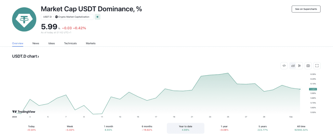This screenshot has width=333, height=140.
Task: Select the All time range
Action: coord(301,128)
